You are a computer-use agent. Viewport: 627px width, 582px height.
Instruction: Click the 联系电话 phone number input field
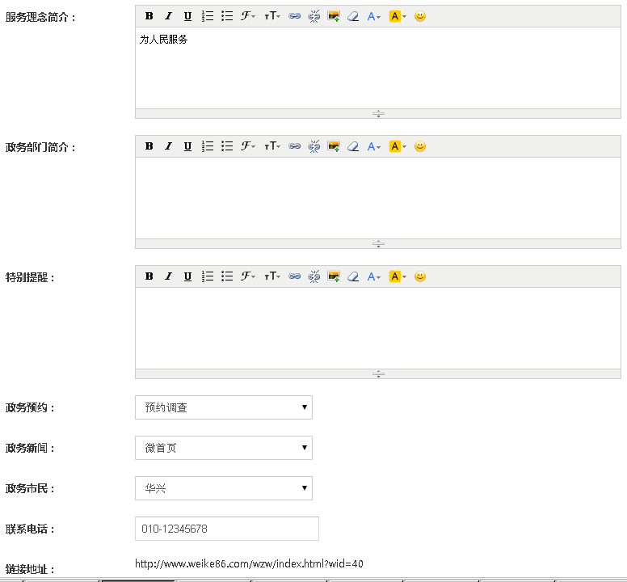pos(227,529)
